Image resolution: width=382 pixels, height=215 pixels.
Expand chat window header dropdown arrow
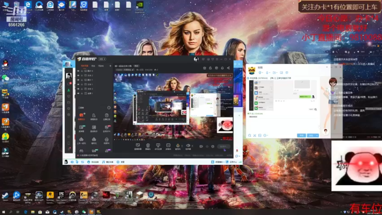pos(327,67)
